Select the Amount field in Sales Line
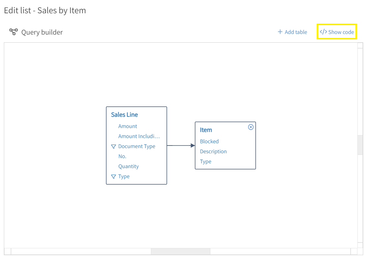The image size is (370, 259). pos(128,126)
